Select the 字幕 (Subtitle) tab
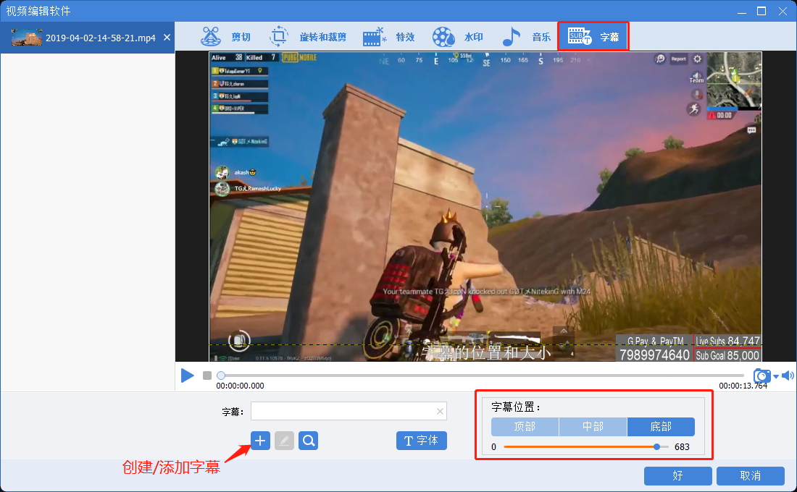The width and height of the screenshot is (797, 492). [593, 37]
